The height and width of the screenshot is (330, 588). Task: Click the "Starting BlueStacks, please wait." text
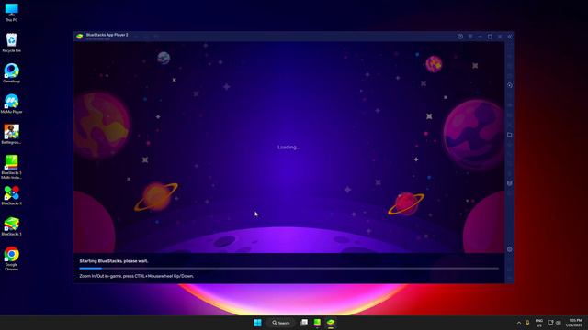pyautogui.click(x=114, y=261)
